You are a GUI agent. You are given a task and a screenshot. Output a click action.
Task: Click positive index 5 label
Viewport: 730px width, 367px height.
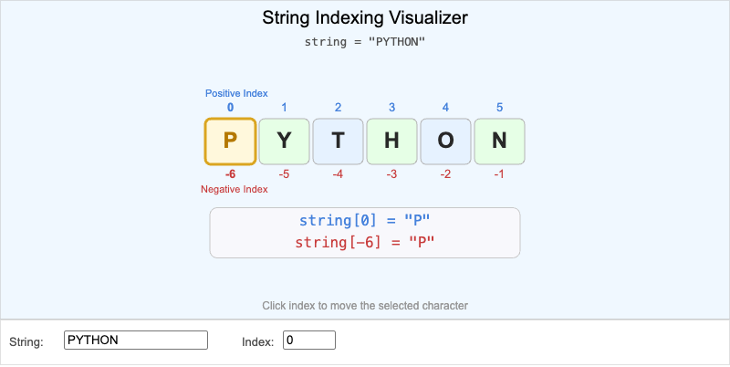[499, 108]
